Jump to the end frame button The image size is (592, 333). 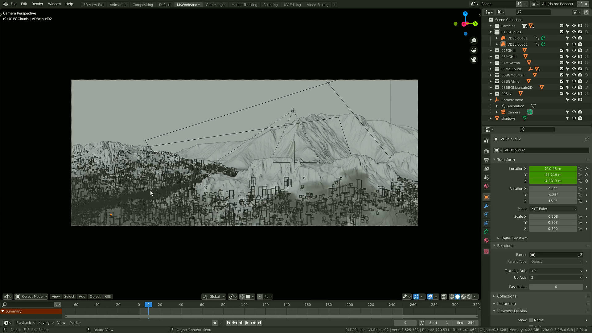pos(259,323)
